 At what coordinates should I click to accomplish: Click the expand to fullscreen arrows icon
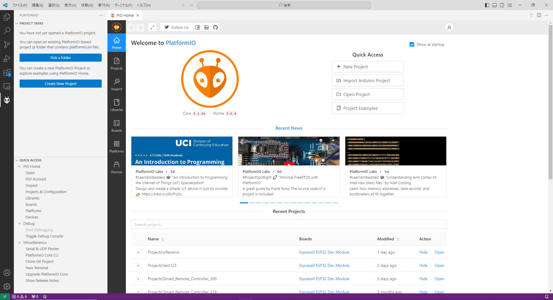click(x=152, y=27)
